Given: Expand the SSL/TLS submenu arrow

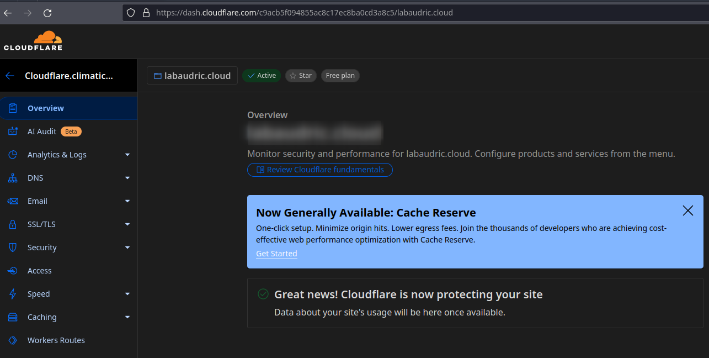Looking at the screenshot, I should [x=127, y=224].
